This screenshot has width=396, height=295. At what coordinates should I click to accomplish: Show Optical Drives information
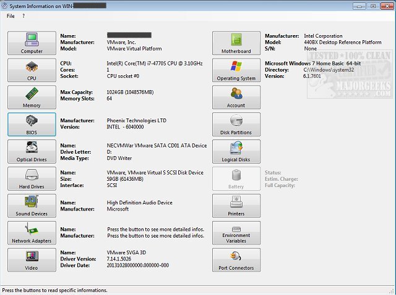pyautogui.click(x=32, y=151)
